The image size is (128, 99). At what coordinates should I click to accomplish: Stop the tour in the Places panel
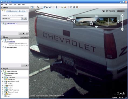coord(27,65)
